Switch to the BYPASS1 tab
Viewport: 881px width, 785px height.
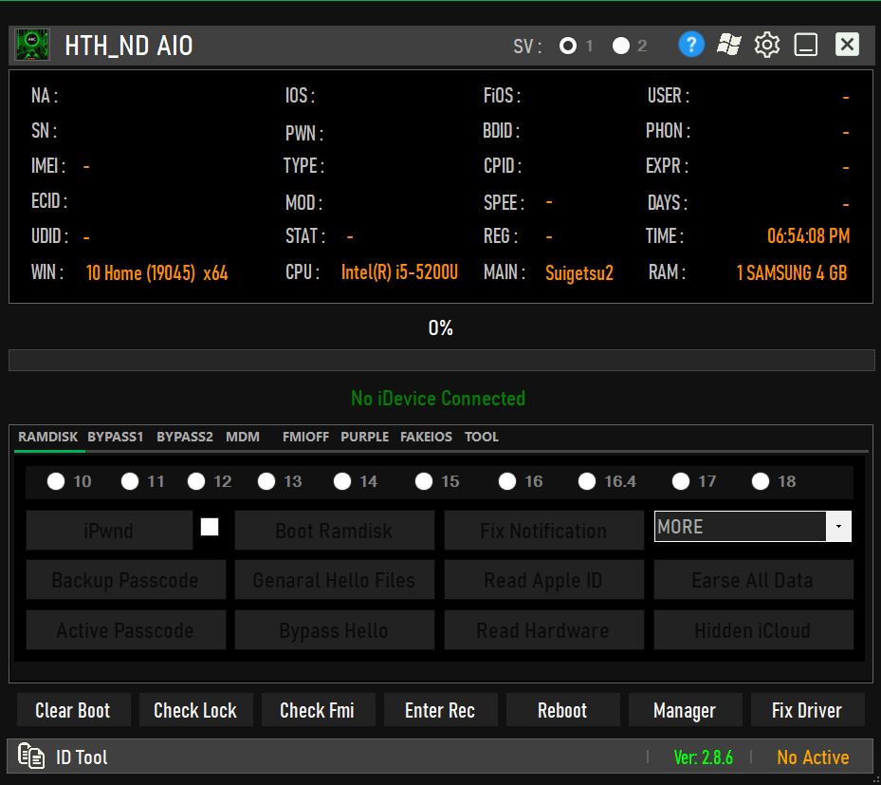(115, 437)
